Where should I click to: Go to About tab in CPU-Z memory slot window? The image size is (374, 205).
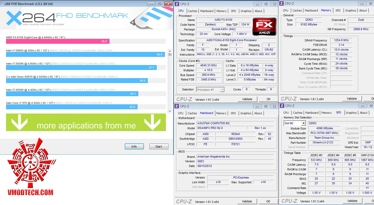pyautogui.click(x=364, y=113)
